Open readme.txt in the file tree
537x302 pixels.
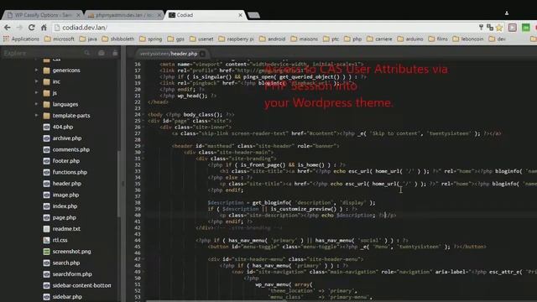point(66,228)
